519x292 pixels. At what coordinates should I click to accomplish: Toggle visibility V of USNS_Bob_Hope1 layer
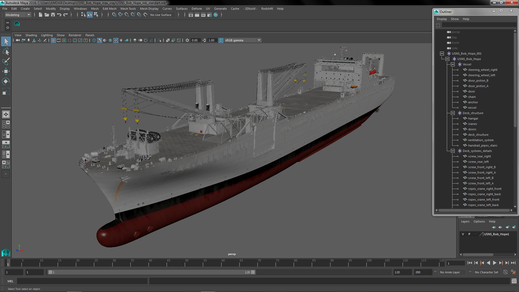[463, 234]
